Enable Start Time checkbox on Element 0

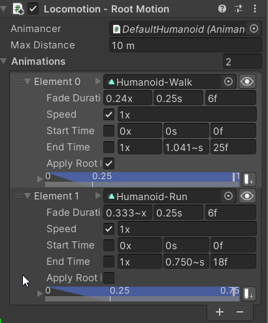109,131
